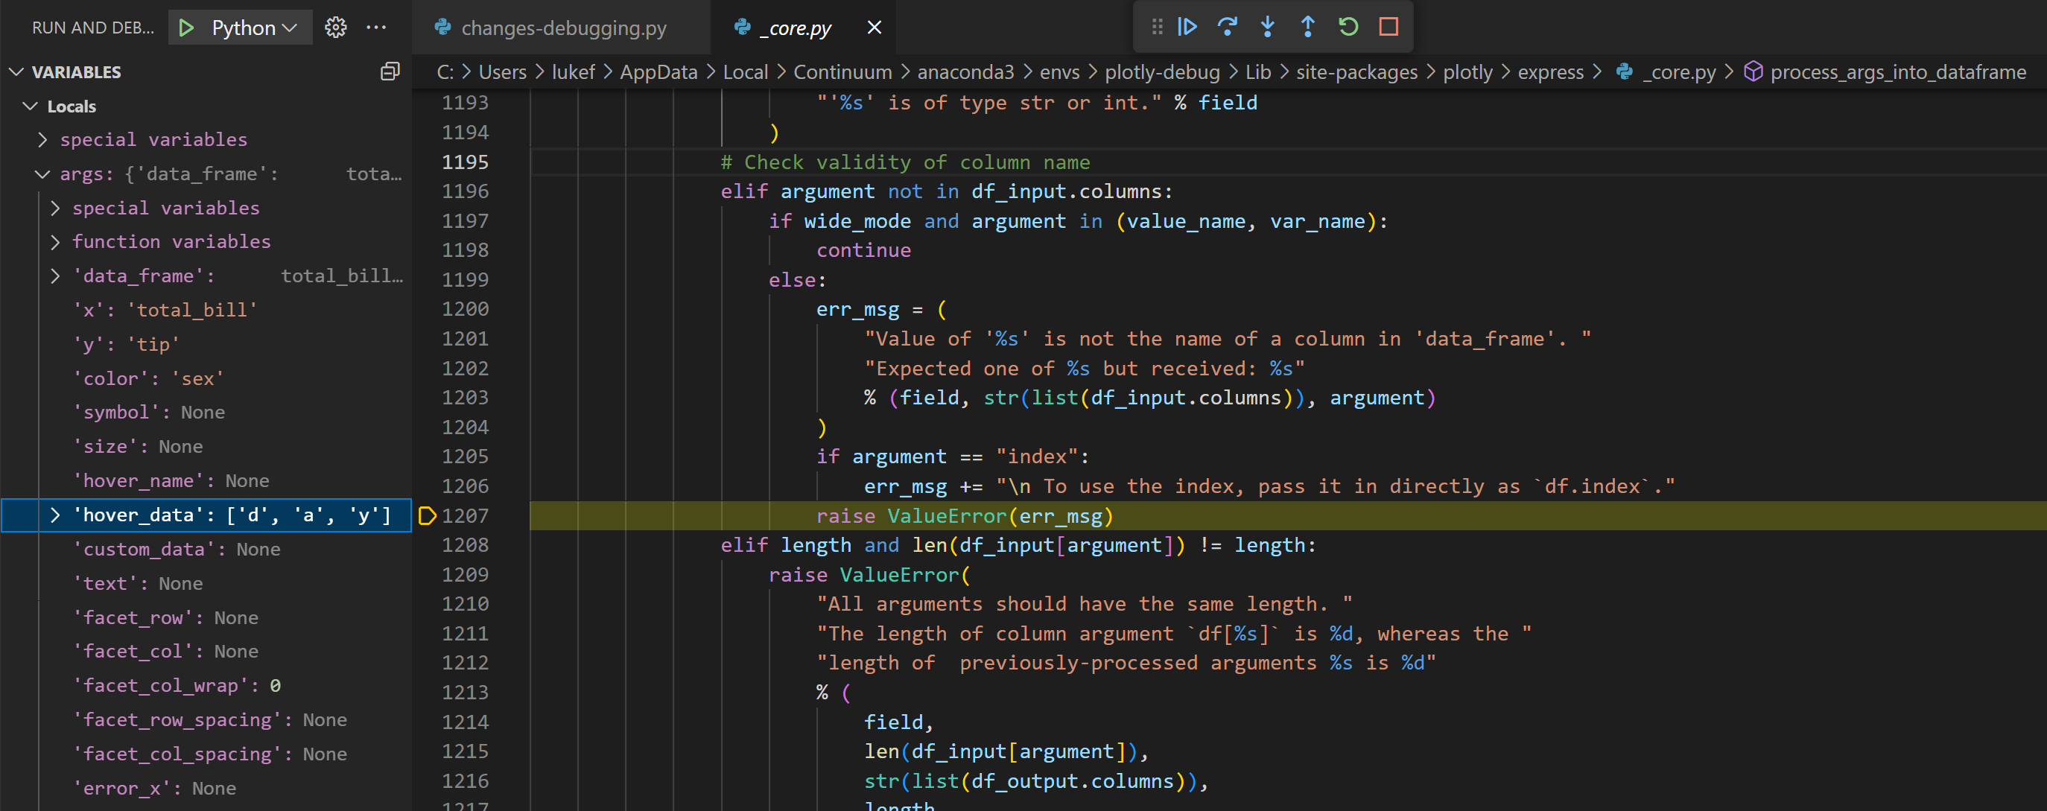Open launch.json via the gear icon
2047x811 pixels.
(x=335, y=28)
